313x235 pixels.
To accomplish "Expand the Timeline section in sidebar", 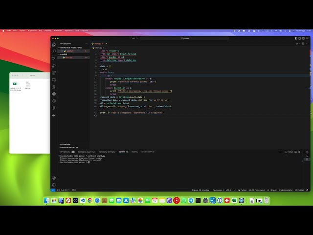I will (x=69, y=148).
